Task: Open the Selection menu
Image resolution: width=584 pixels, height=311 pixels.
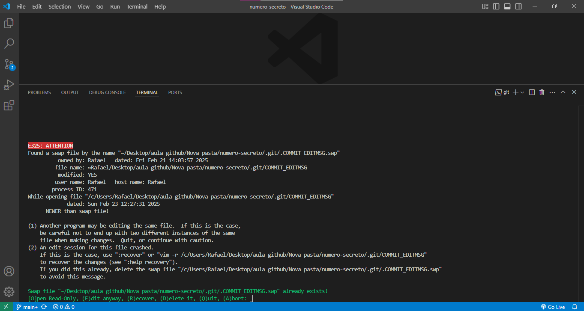Action: 60,6
